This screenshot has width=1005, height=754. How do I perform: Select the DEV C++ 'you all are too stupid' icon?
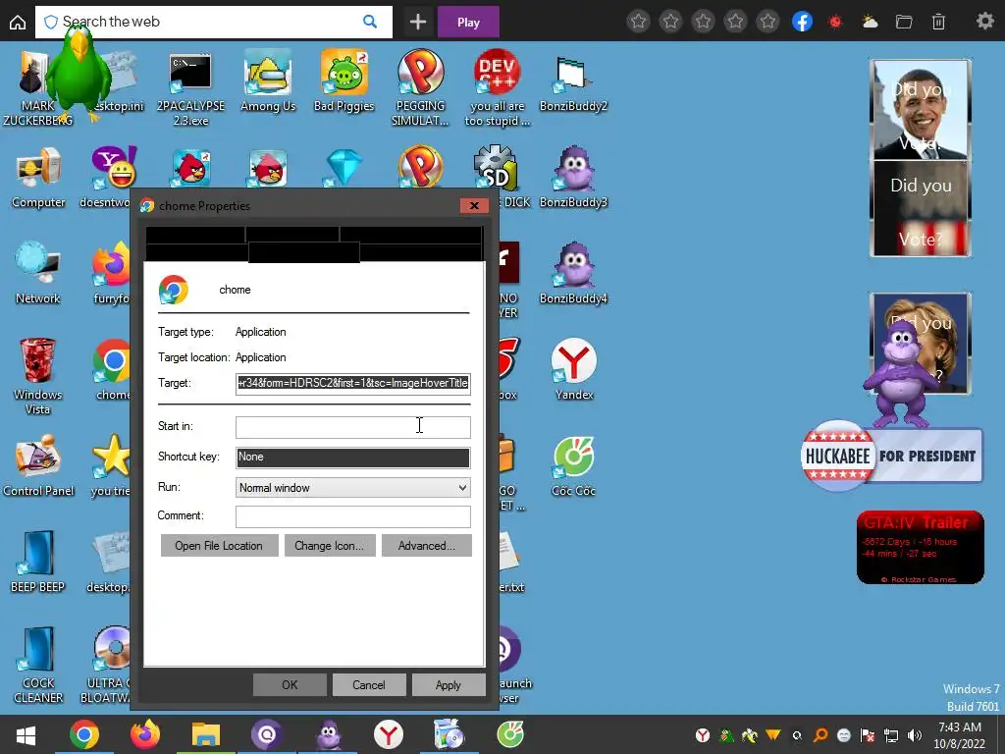coord(498,88)
